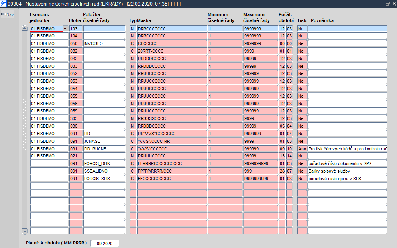The image size is (397, 248).
Task: Select mask RRSSSSCCCC
Action: (172, 118)
